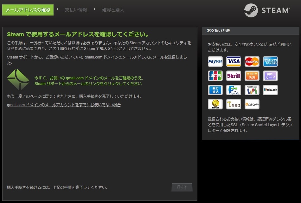Click the arrow after メールアドレスの確認 step
The image size is (301, 203).
coord(58,9)
